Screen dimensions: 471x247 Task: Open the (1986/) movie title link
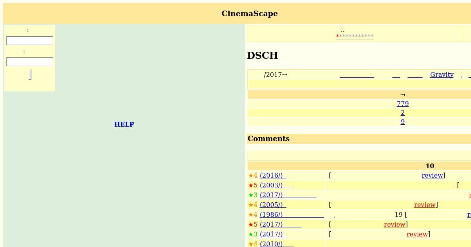(x=292, y=214)
